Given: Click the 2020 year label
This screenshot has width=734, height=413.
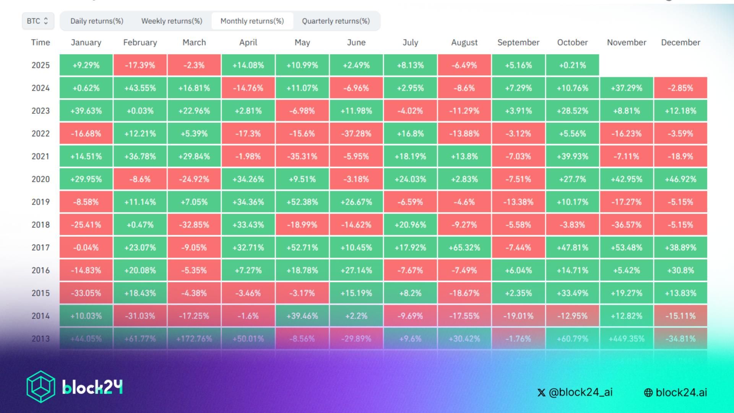Looking at the screenshot, I should pyautogui.click(x=41, y=179).
